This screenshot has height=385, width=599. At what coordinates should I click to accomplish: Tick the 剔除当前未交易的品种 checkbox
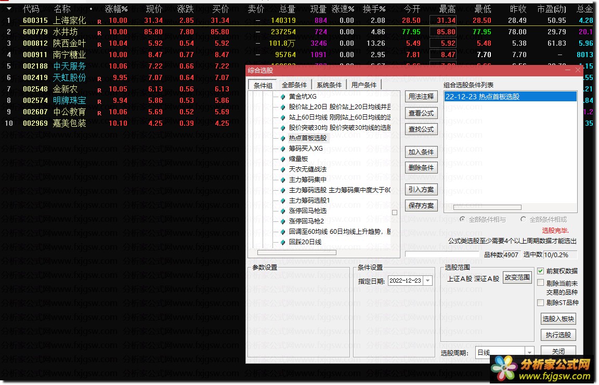(x=541, y=283)
